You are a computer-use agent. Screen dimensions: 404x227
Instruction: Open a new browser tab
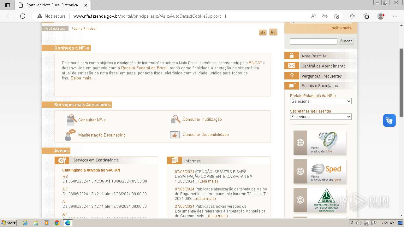tap(96, 5)
